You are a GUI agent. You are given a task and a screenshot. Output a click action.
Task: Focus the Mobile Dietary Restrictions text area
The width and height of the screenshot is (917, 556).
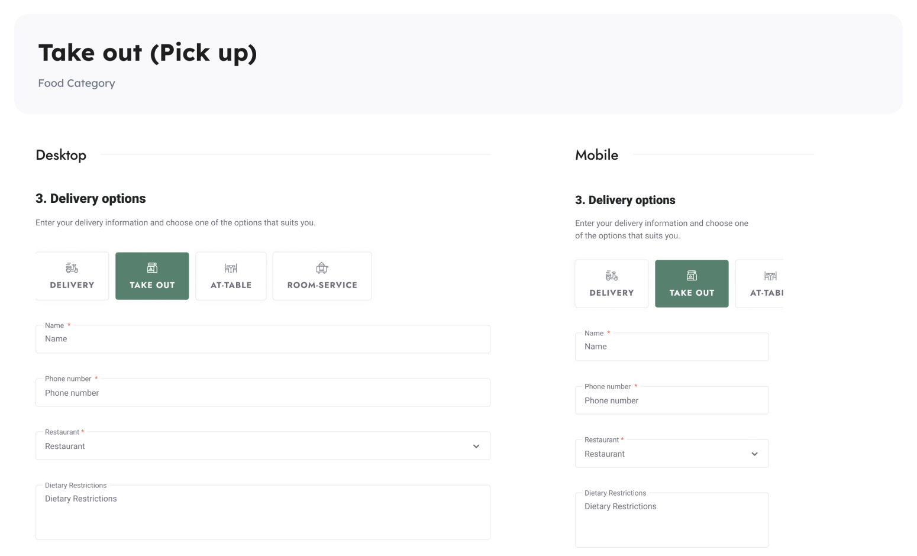pos(671,520)
